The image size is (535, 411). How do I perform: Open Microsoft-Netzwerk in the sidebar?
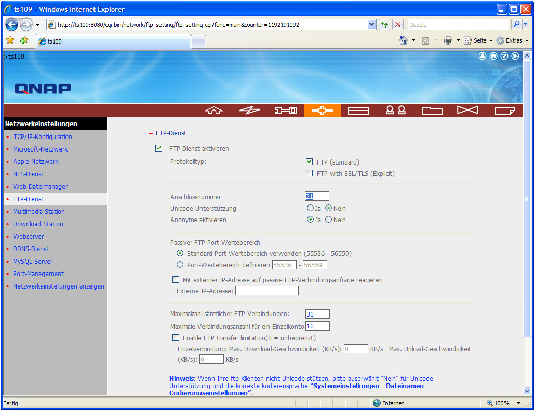click(x=41, y=149)
